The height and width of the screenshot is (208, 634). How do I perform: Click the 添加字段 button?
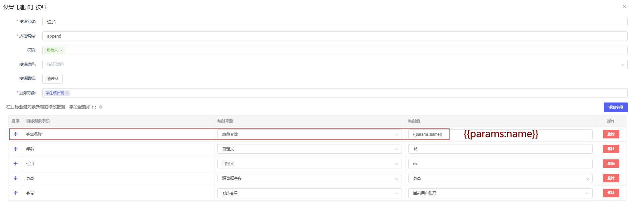(x=615, y=107)
